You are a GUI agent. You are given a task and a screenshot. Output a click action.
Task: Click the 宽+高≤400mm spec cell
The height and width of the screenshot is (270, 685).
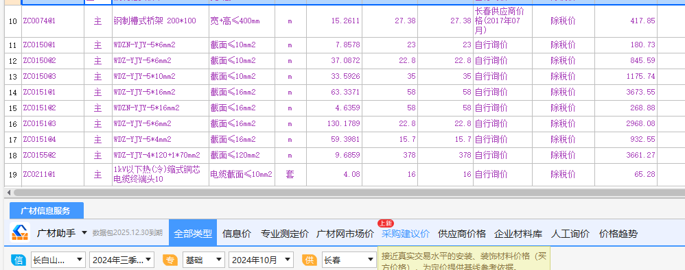242,21
